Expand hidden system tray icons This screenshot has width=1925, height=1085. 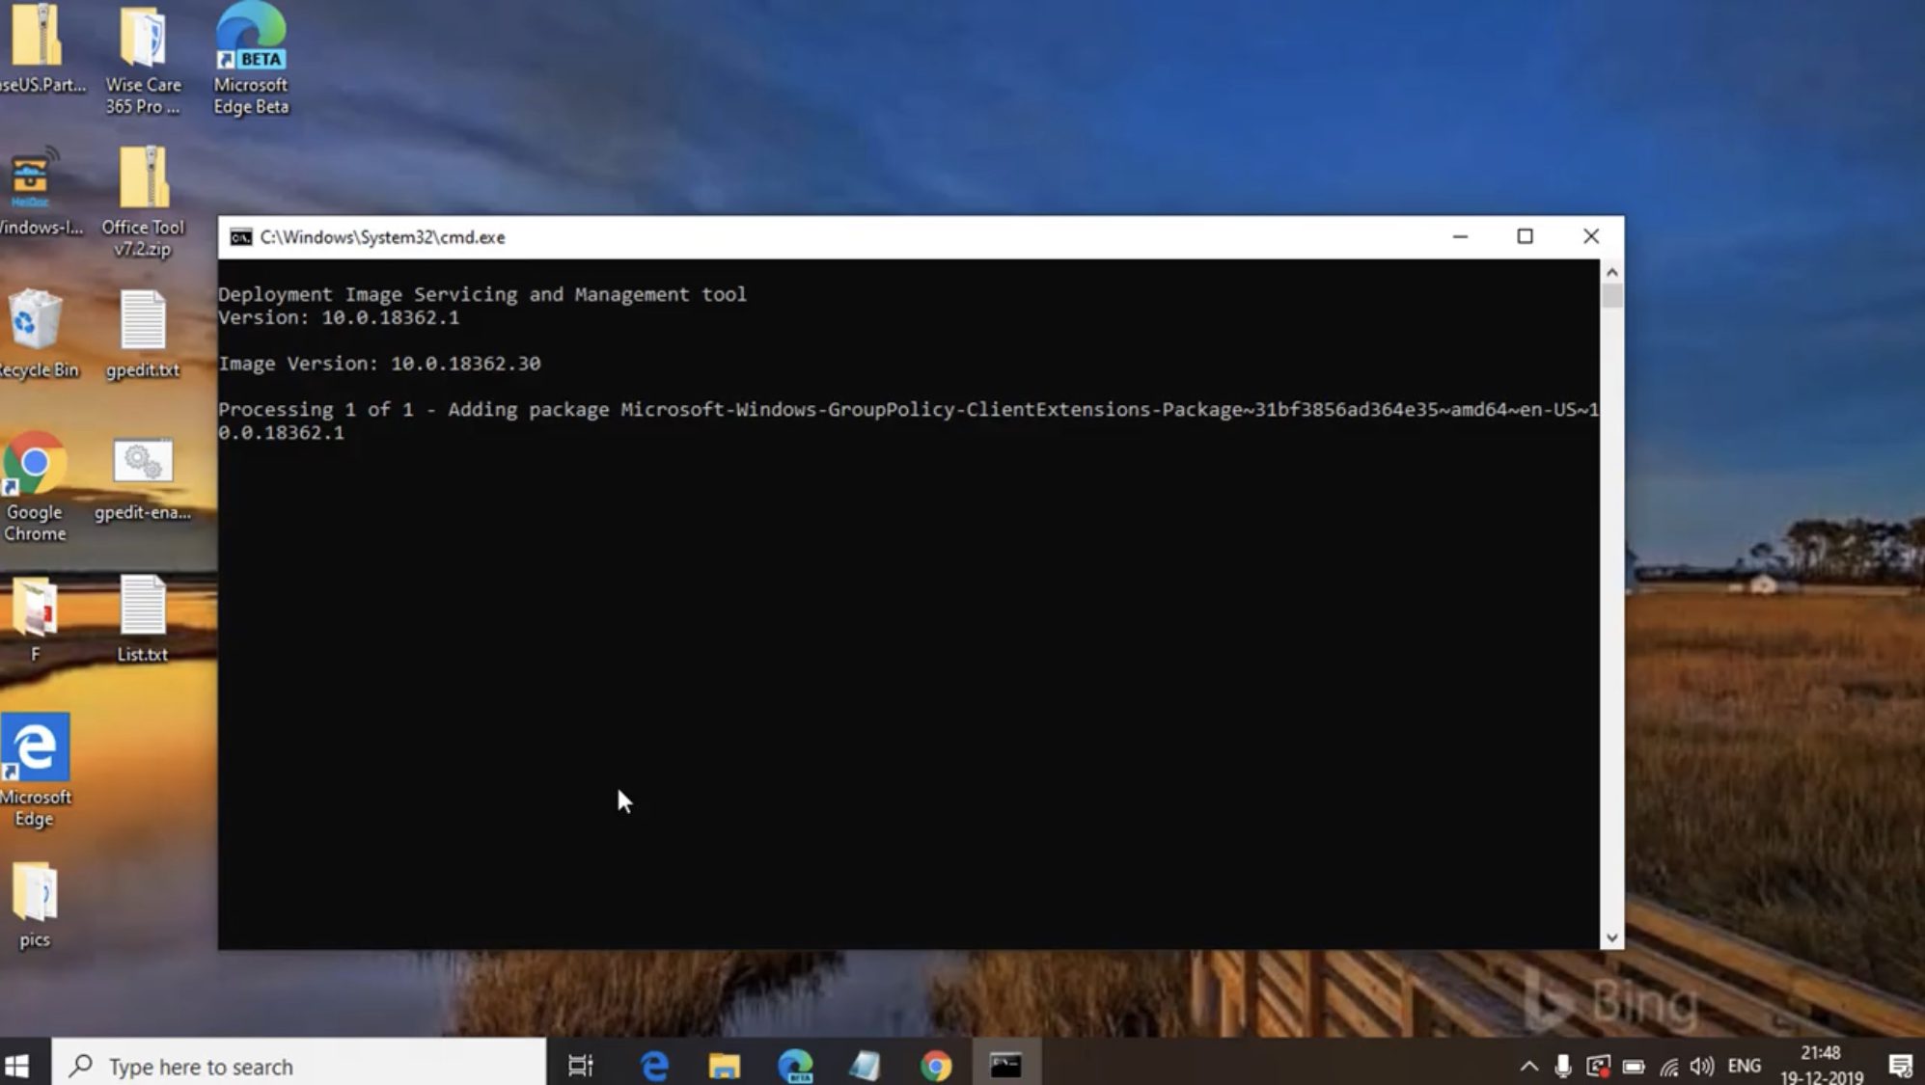[1529, 1066]
